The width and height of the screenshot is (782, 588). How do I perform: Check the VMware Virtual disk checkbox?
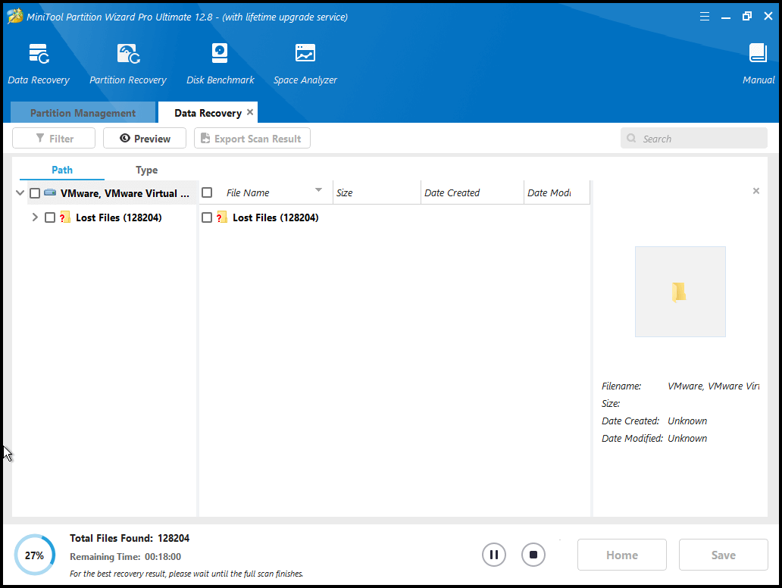pyautogui.click(x=35, y=193)
